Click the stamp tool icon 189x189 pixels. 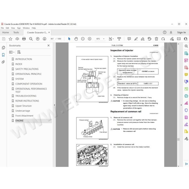150,39
